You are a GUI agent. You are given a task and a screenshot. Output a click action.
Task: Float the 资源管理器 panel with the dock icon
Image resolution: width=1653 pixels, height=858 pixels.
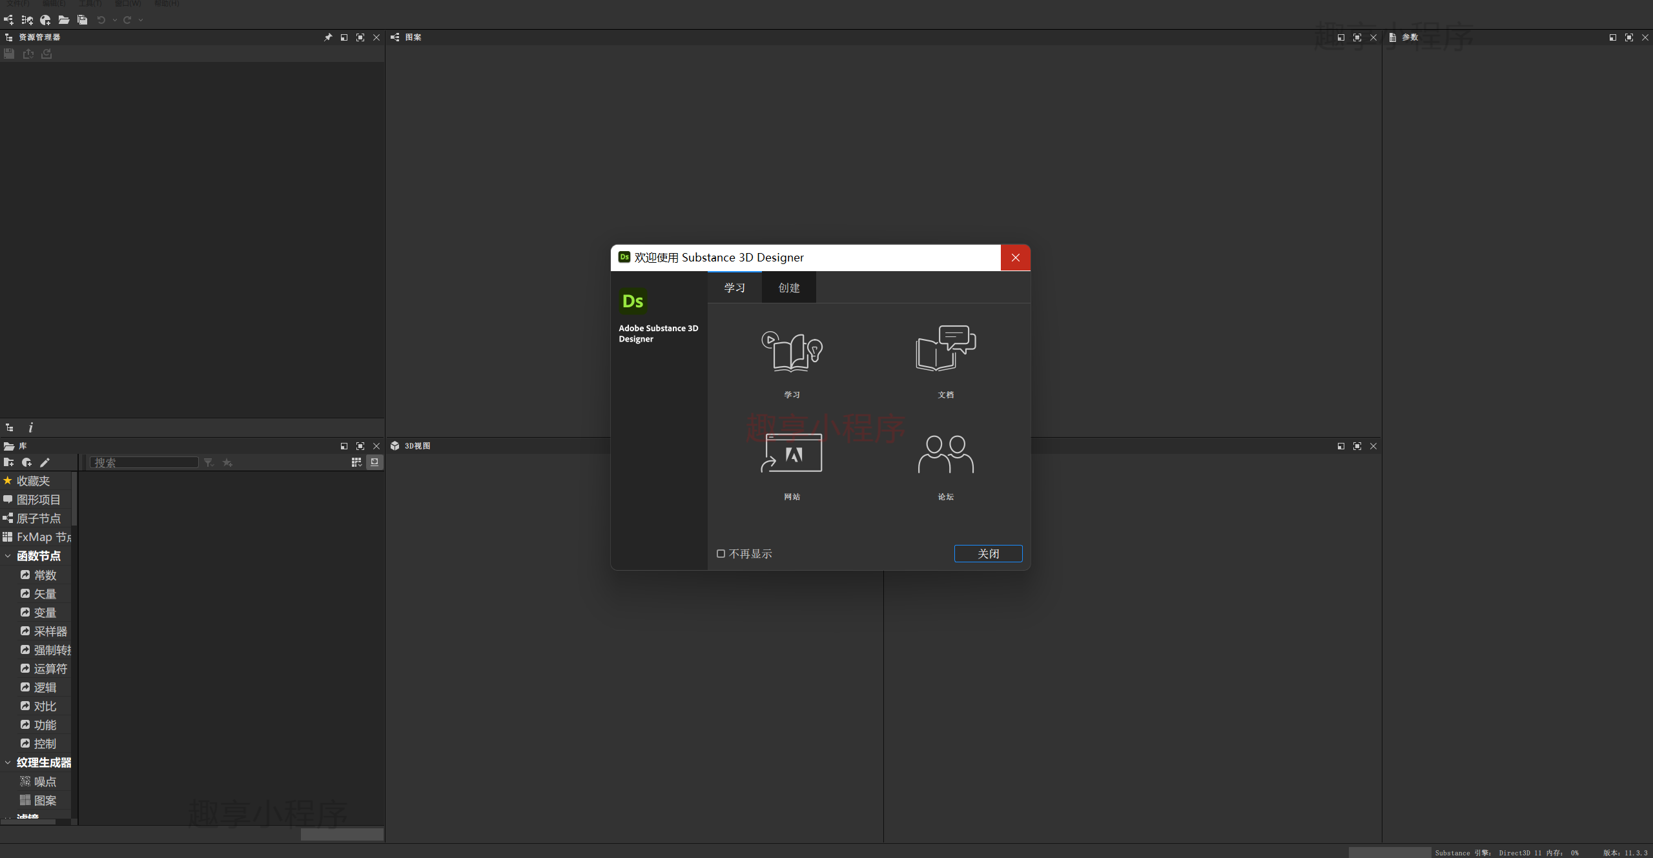click(x=344, y=37)
